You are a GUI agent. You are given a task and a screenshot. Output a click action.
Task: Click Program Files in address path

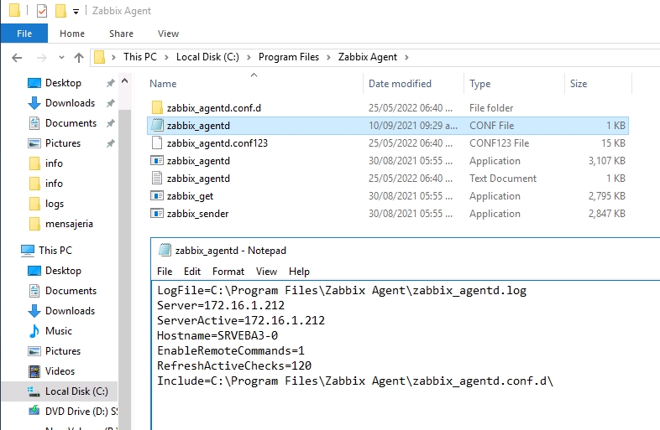(x=289, y=57)
